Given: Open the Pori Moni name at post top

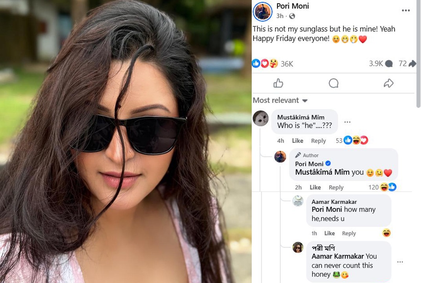Looking at the screenshot, I should click(x=293, y=6).
